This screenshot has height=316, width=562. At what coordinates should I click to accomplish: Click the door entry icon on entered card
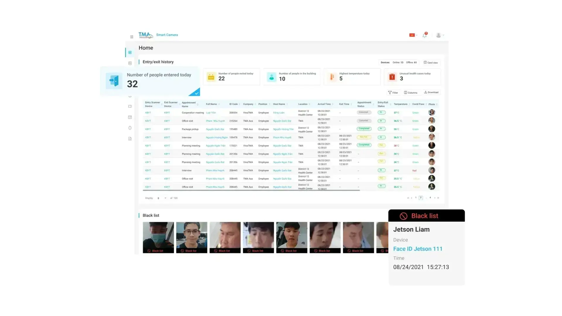point(114,80)
